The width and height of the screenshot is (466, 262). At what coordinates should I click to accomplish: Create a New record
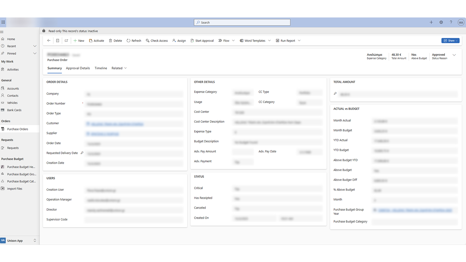(x=79, y=41)
